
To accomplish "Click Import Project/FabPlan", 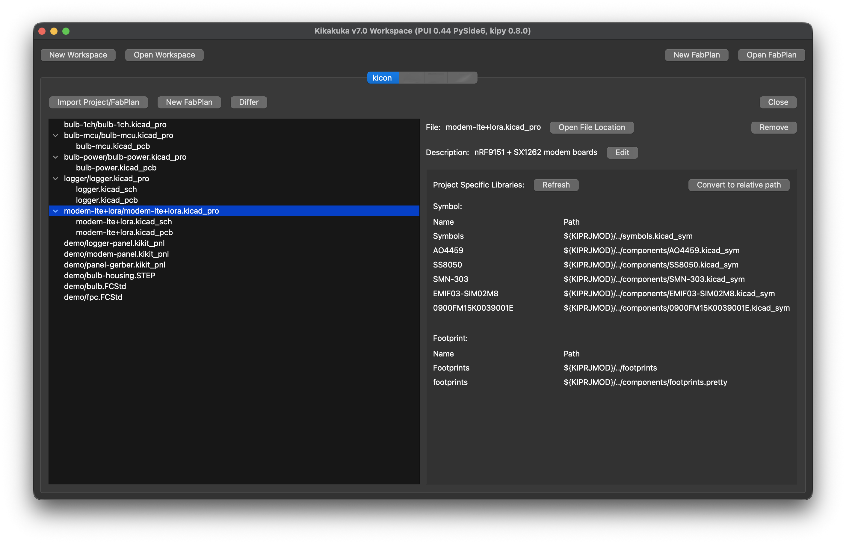I will click(x=98, y=102).
